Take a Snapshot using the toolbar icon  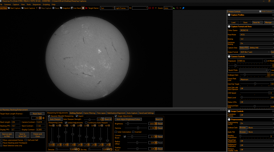61,8
